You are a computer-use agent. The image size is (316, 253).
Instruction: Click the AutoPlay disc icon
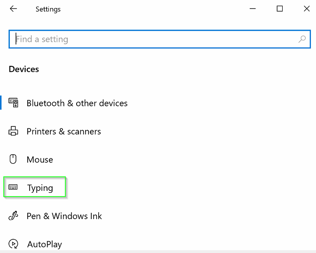pos(13,244)
